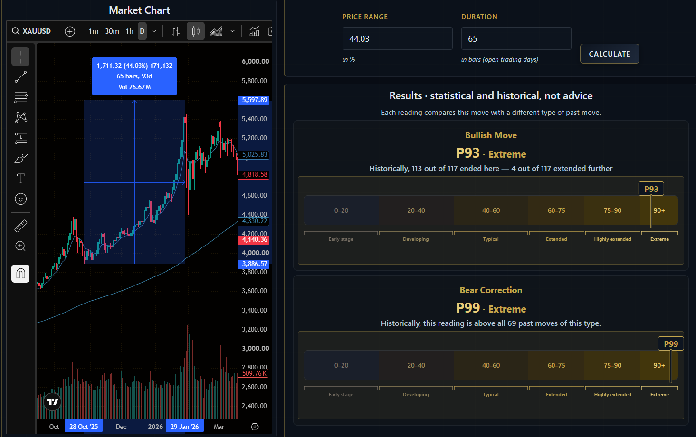Select the D daily interval
The width and height of the screenshot is (696, 437).
[142, 31]
